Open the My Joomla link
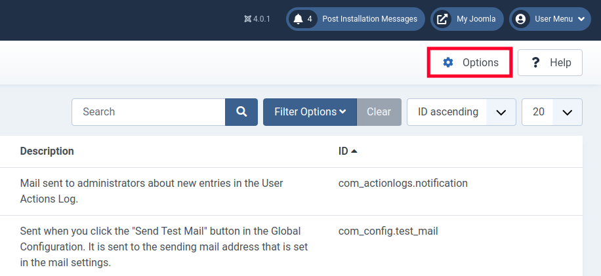The height and width of the screenshot is (276, 601). 476,19
